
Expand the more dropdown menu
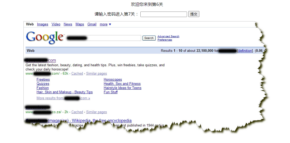[x=105, y=24]
